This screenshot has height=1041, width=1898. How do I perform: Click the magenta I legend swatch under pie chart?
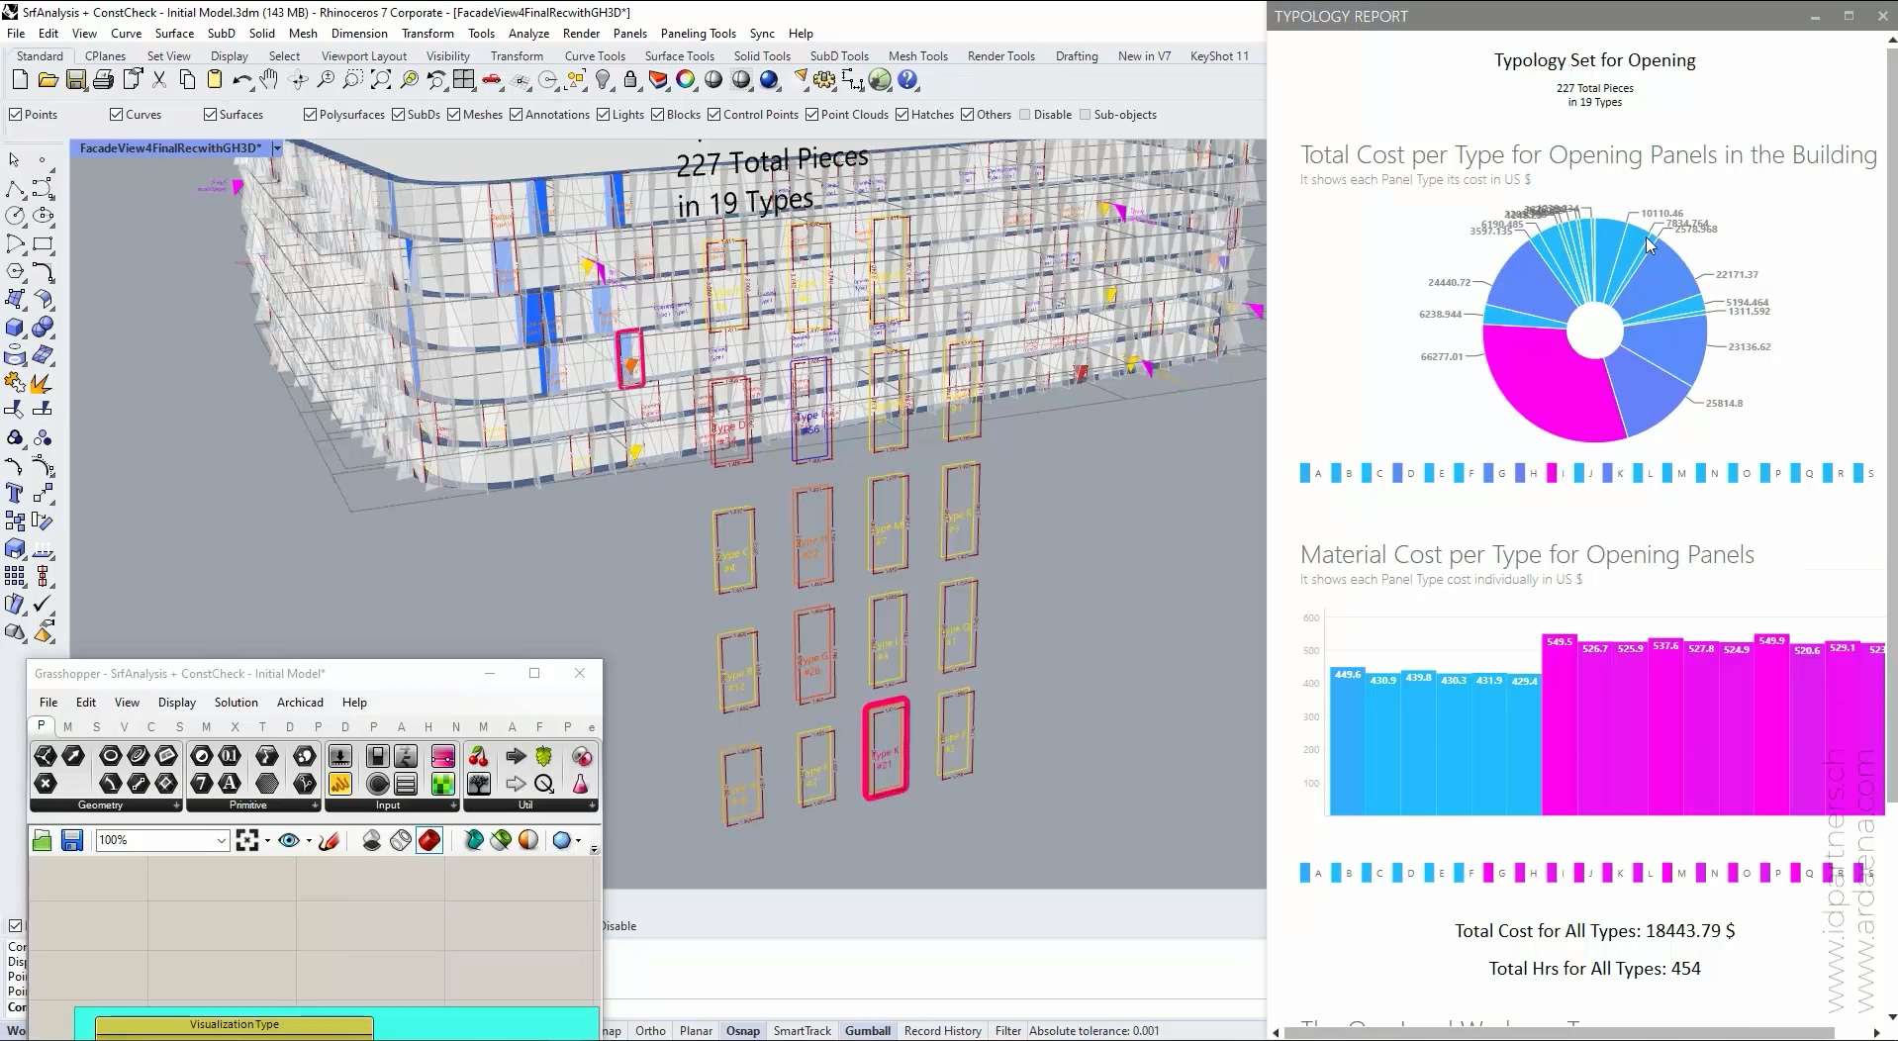1552,473
